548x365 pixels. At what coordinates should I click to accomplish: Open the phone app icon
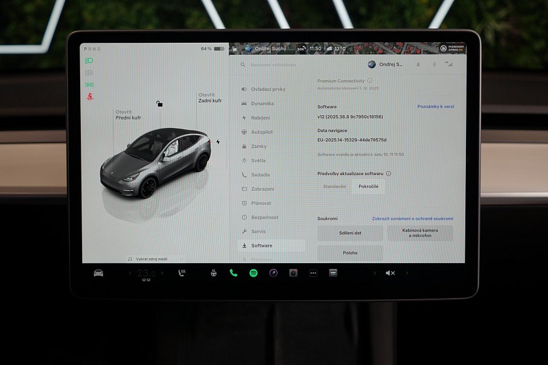(x=234, y=273)
